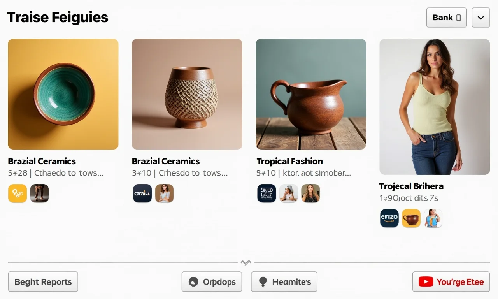This screenshot has width=498, height=299.
Task: View the brown pitcher product image
Action: click(x=311, y=94)
